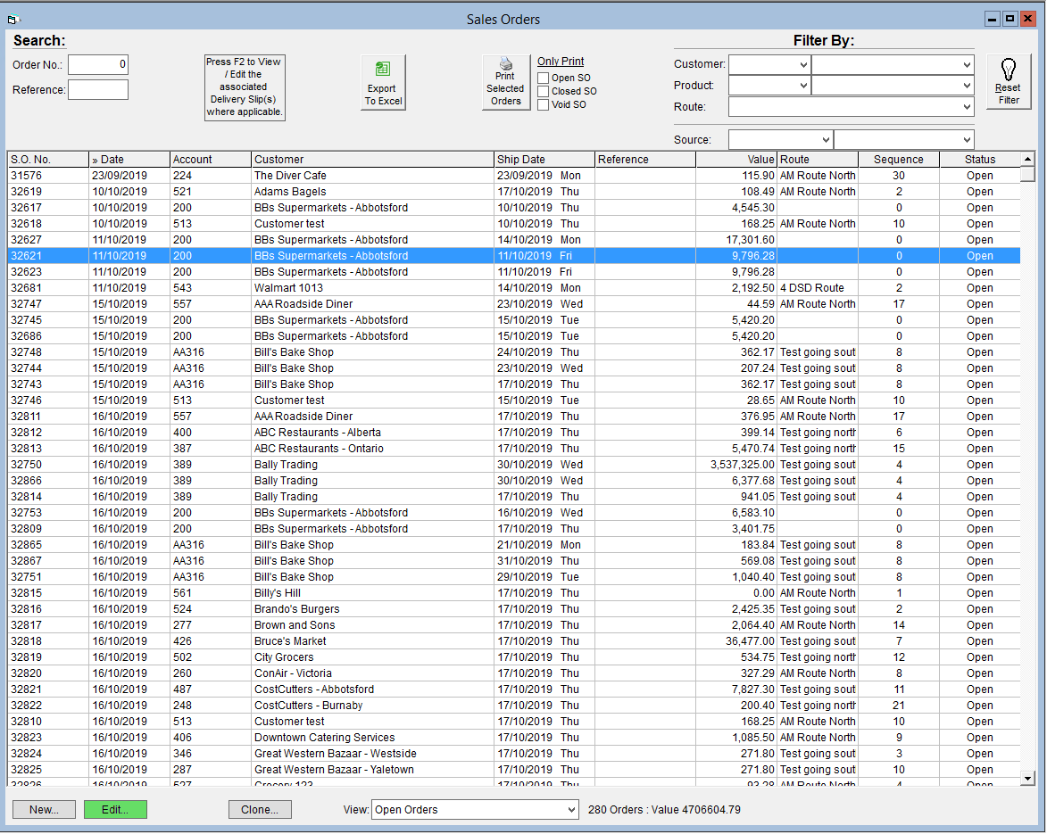Sort by the Customer column header
The width and height of the screenshot is (1047, 834).
372,160
